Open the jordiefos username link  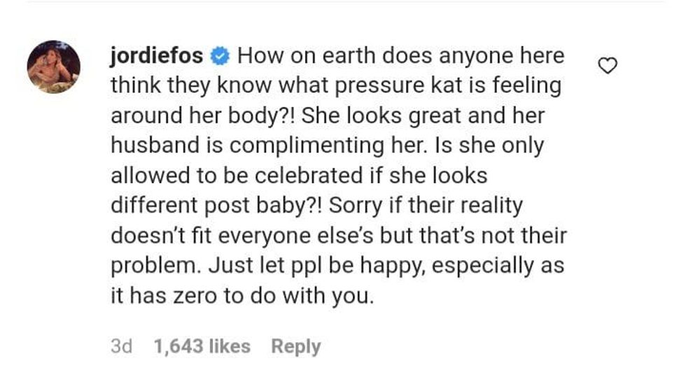coord(156,55)
